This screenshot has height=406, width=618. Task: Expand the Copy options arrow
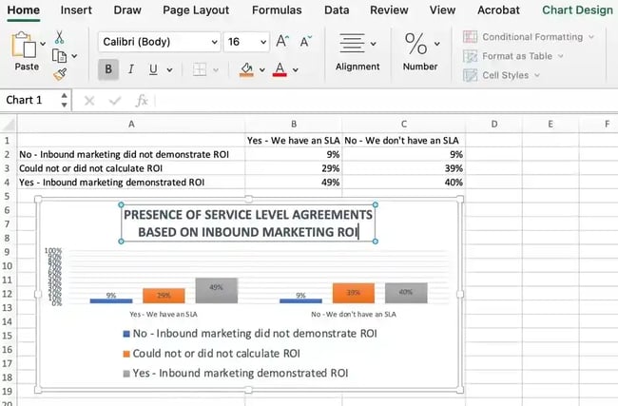click(x=74, y=56)
